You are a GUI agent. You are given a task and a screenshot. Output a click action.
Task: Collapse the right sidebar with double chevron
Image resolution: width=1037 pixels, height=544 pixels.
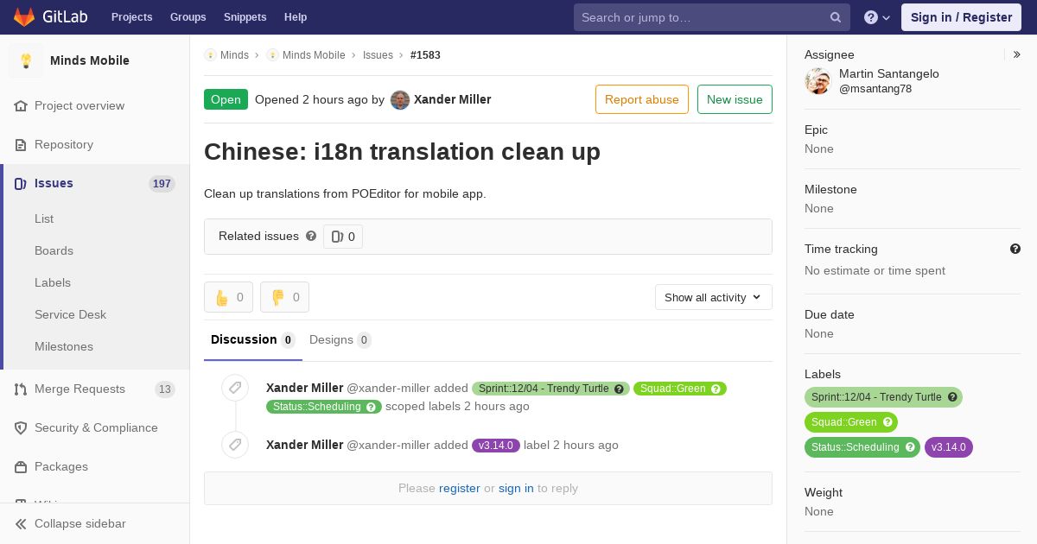pos(1017,54)
